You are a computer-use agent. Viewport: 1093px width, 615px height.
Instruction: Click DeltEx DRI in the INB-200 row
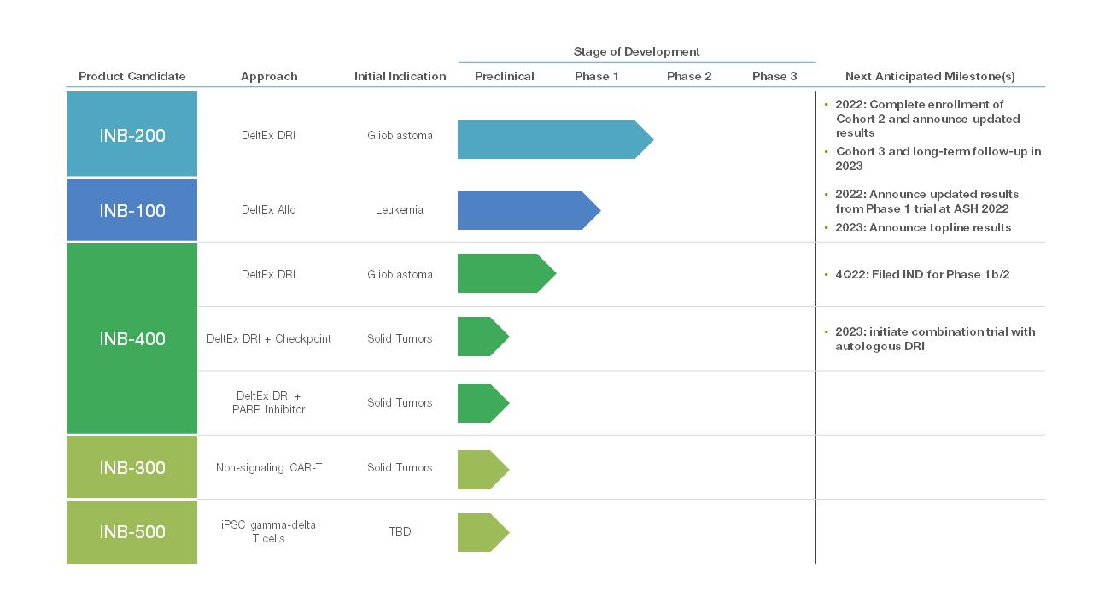point(268,135)
